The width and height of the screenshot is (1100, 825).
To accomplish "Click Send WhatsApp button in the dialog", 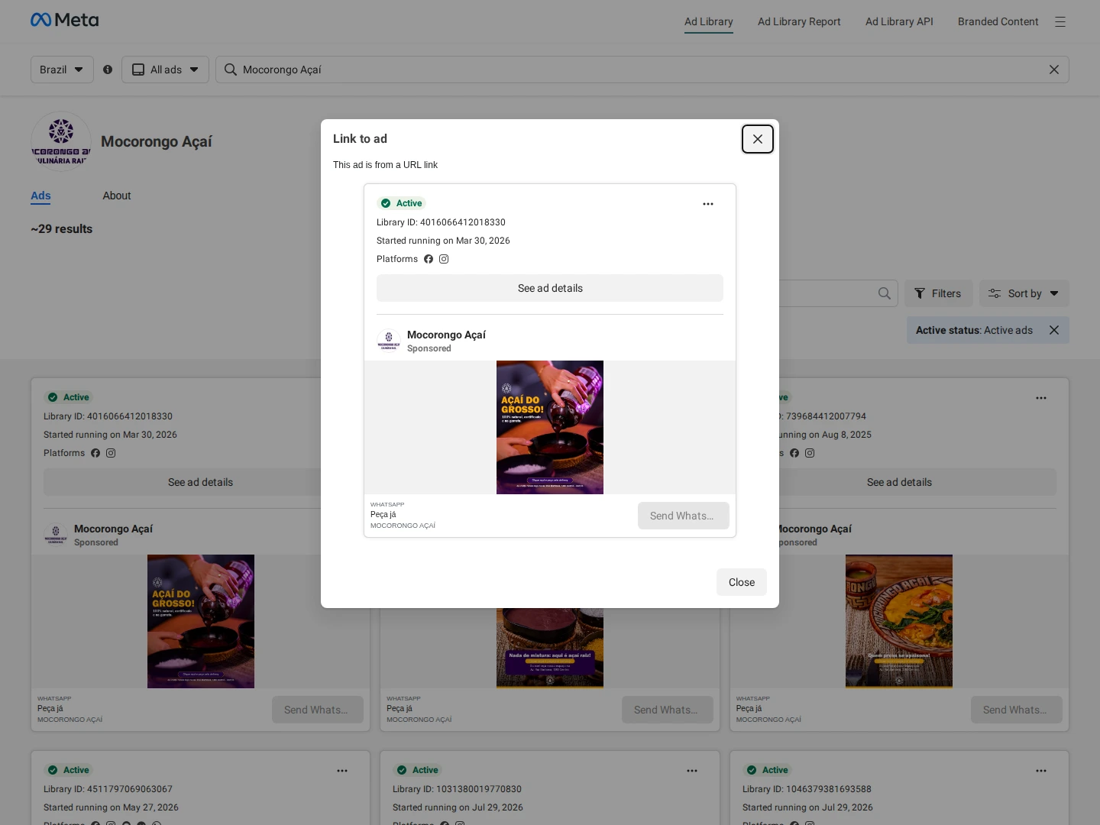I will [684, 516].
